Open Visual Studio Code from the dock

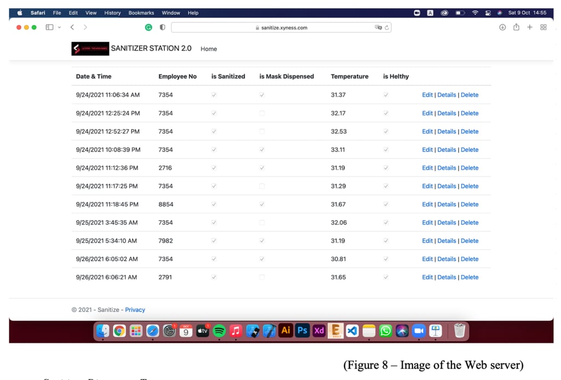(x=352, y=331)
